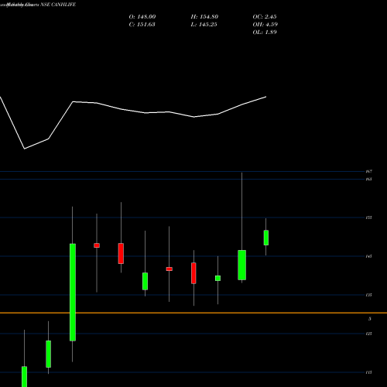Image resolution: width=387 pixels, height=387 pixels.
Task: Click the 125 price axis label
Action: pyautogui.click(x=368, y=334)
